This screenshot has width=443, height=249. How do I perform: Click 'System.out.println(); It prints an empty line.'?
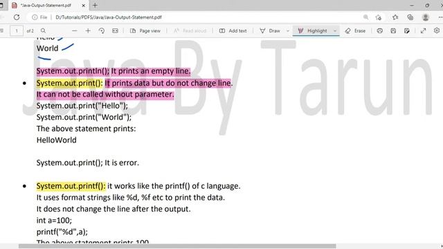pos(114,71)
